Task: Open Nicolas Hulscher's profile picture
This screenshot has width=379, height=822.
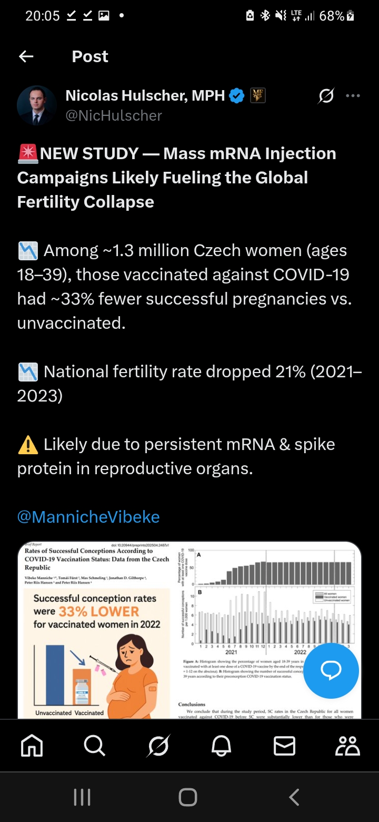Action: 36,105
